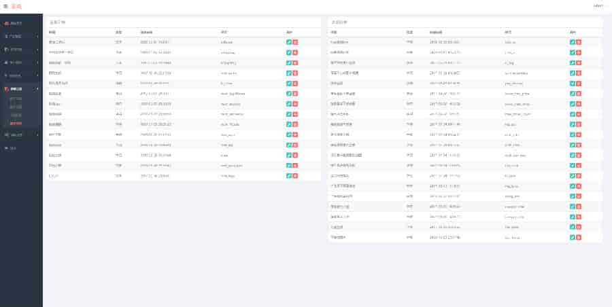Screen dimensions: 612x307
Task: Select the second submenu item in expanded sidebar
Action: point(16,107)
